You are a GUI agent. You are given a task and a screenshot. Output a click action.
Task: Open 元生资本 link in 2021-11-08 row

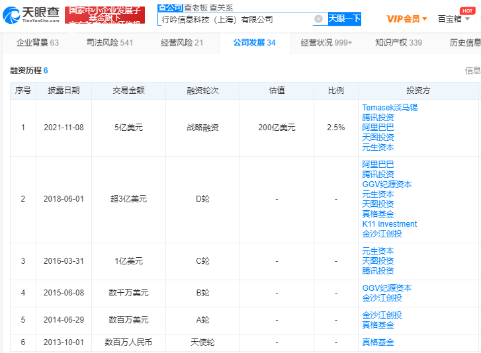(378, 147)
